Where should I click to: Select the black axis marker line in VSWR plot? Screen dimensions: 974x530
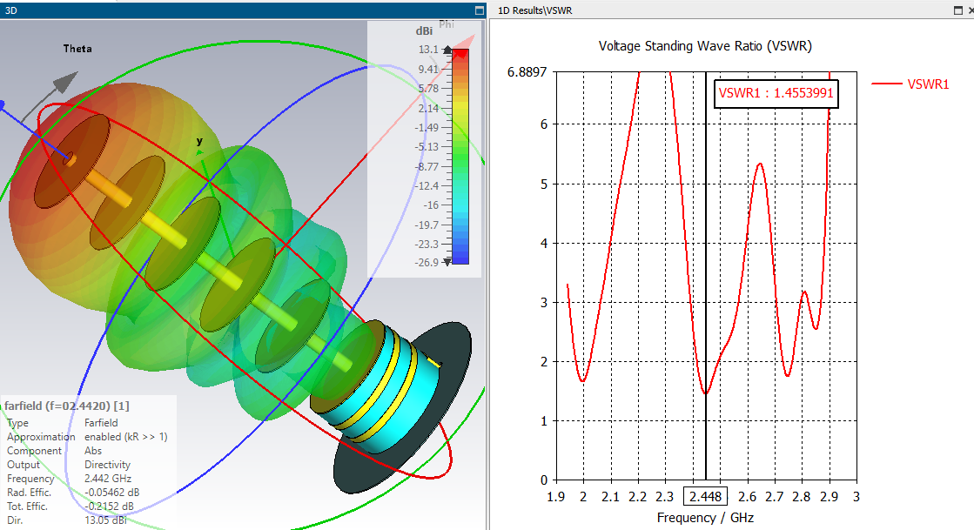click(706, 276)
